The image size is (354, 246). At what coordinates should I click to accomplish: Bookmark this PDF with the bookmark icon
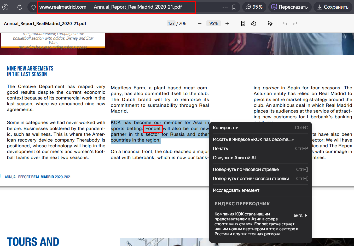tap(234, 7)
